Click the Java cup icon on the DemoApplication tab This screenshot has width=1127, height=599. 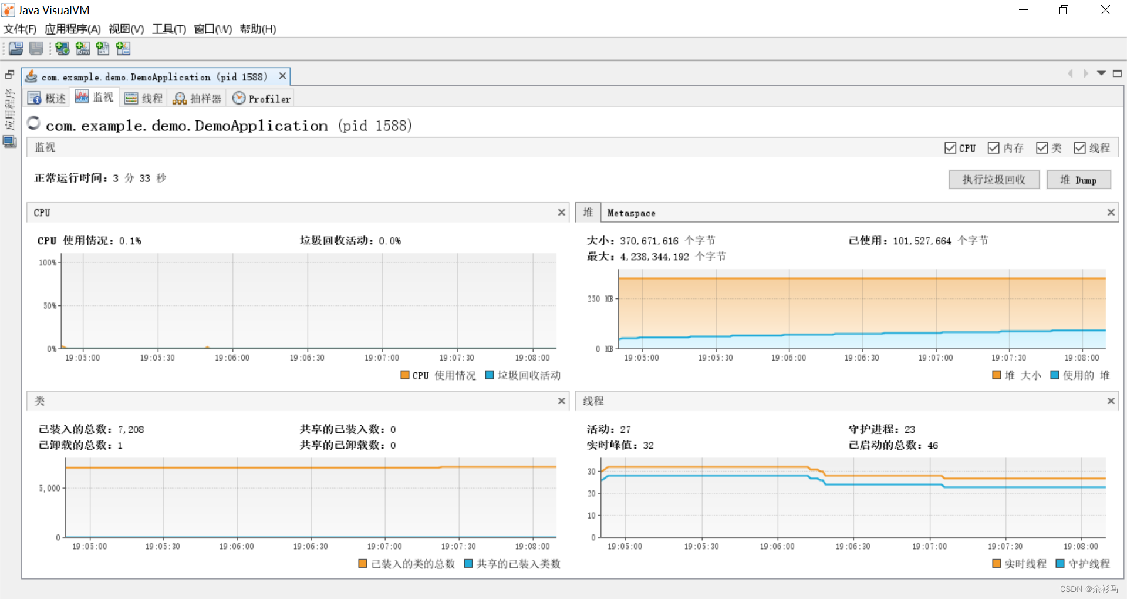point(31,76)
